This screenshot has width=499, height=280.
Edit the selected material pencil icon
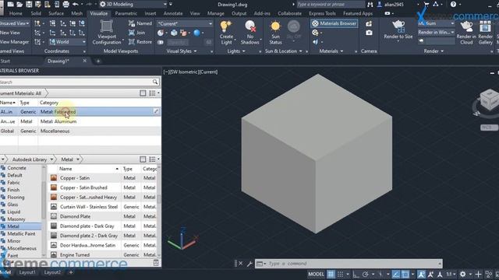pyautogui.click(x=156, y=111)
